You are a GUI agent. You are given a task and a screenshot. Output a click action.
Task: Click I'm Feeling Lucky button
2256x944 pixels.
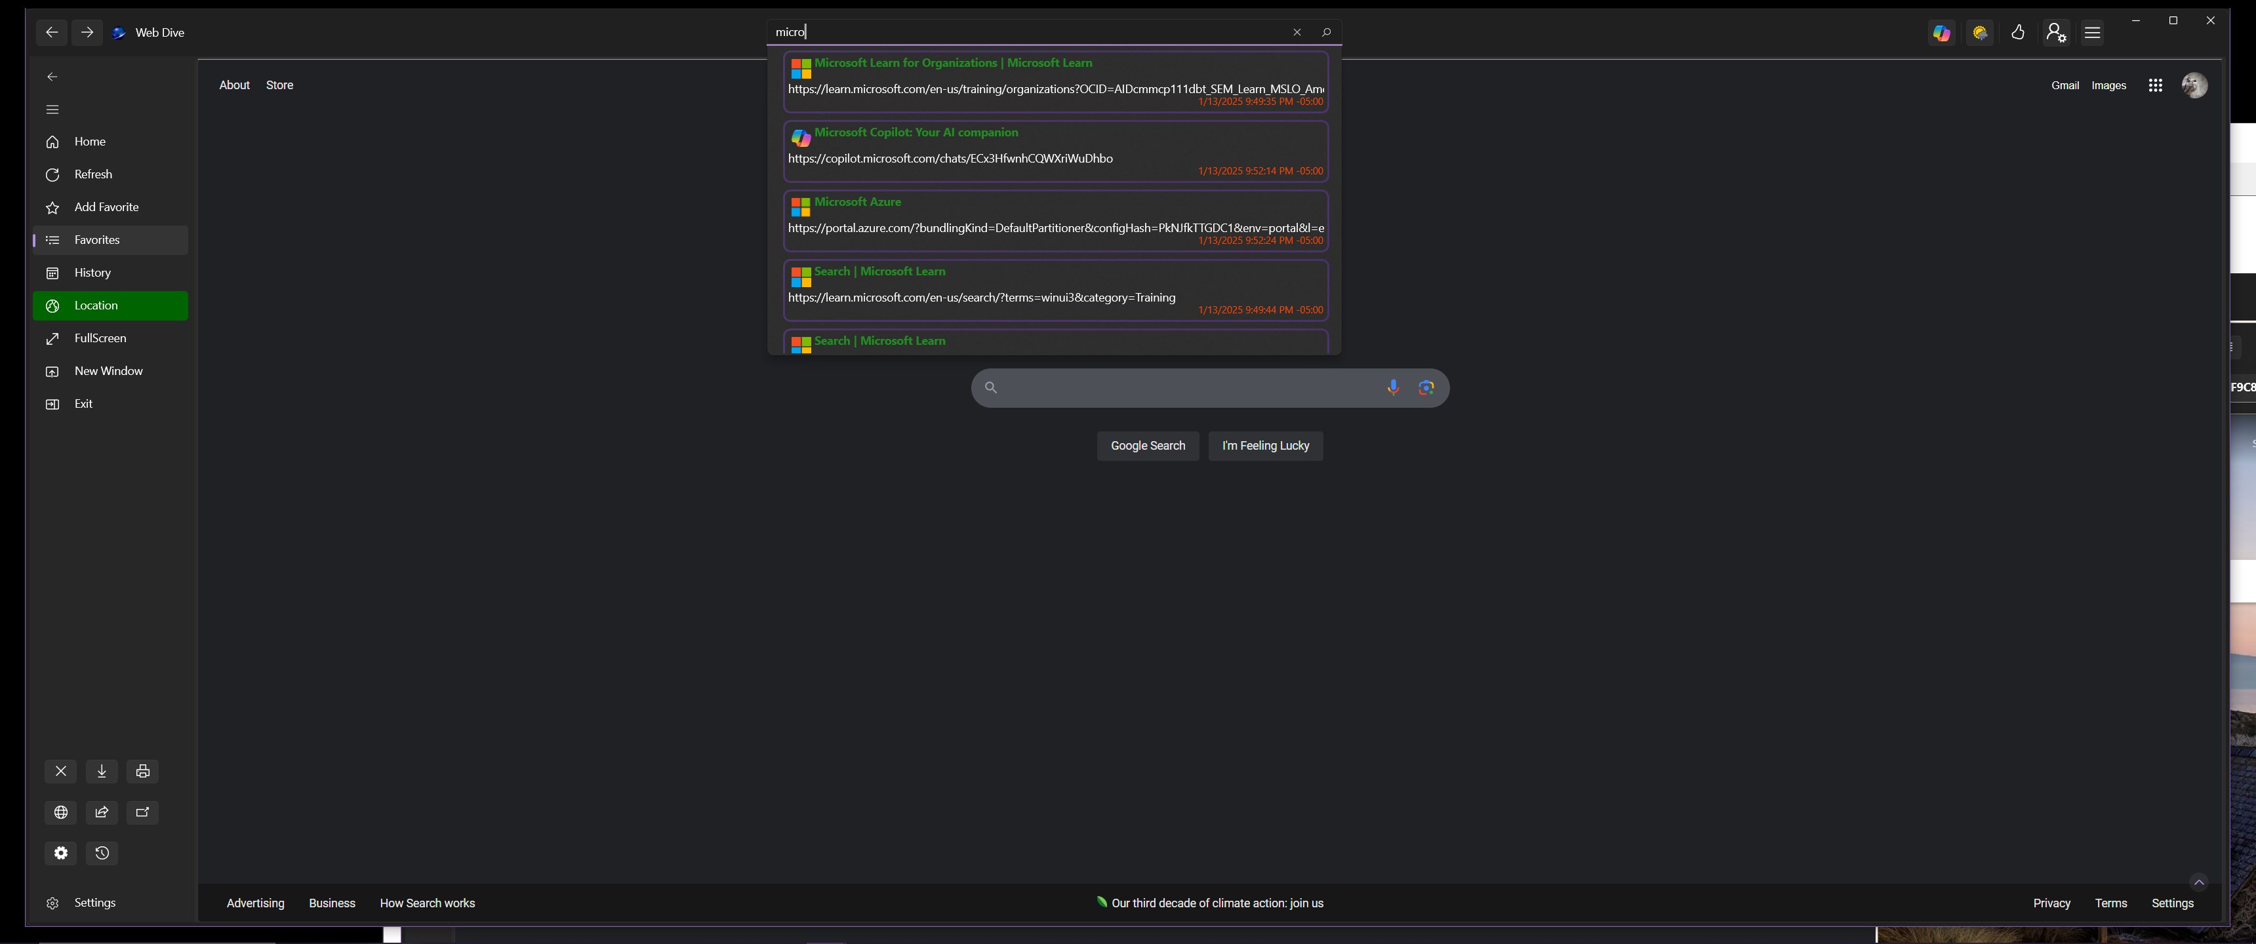pos(1264,446)
